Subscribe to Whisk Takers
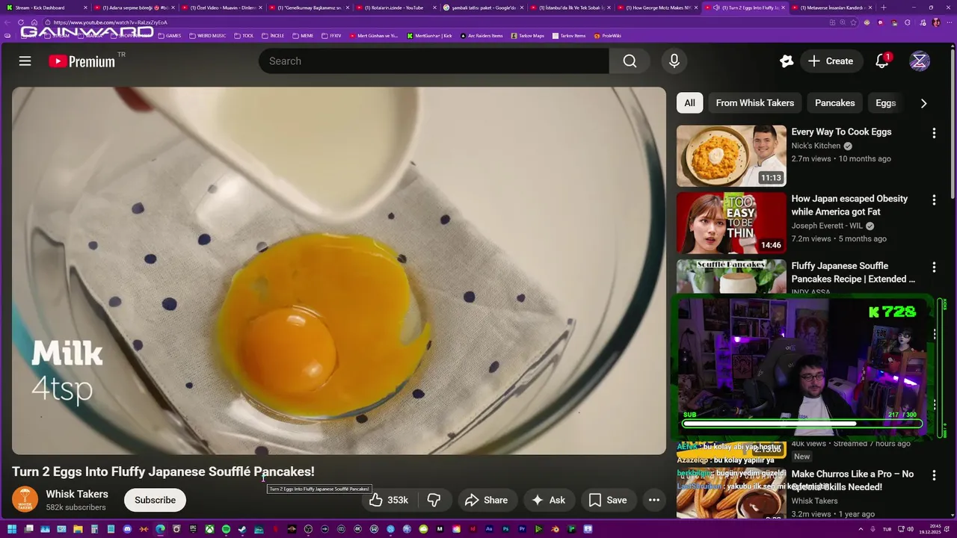 (155, 500)
